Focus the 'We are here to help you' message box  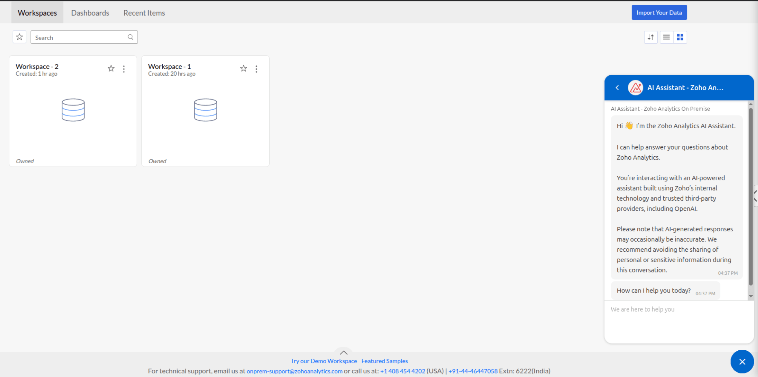point(679,322)
